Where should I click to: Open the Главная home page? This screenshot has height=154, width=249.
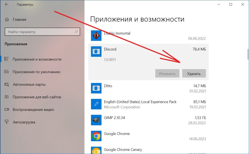click(19, 20)
